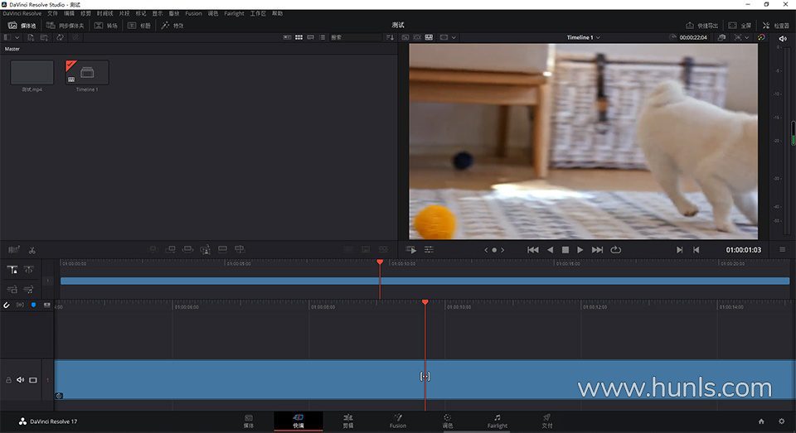Open the media pool sort options
The width and height of the screenshot is (796, 433).
pos(390,37)
